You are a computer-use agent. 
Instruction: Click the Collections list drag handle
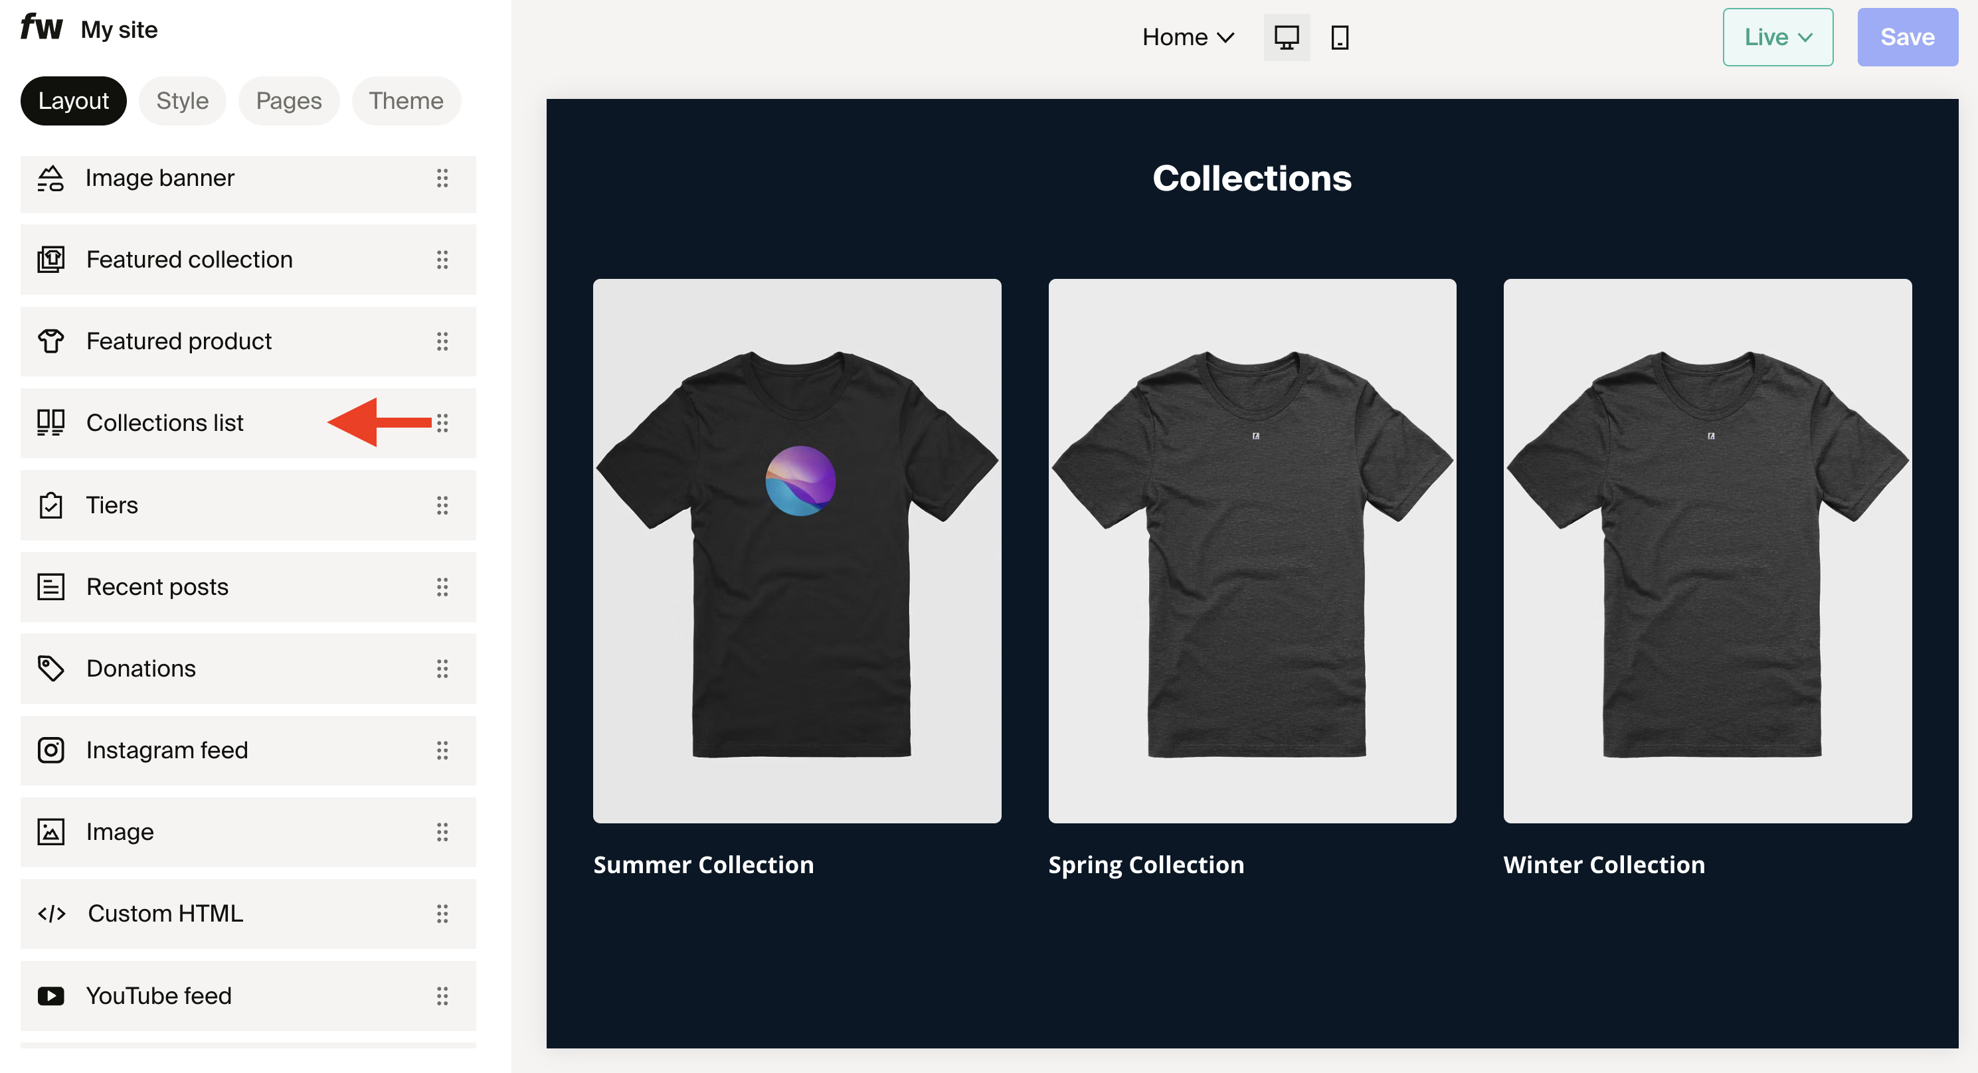pos(442,423)
